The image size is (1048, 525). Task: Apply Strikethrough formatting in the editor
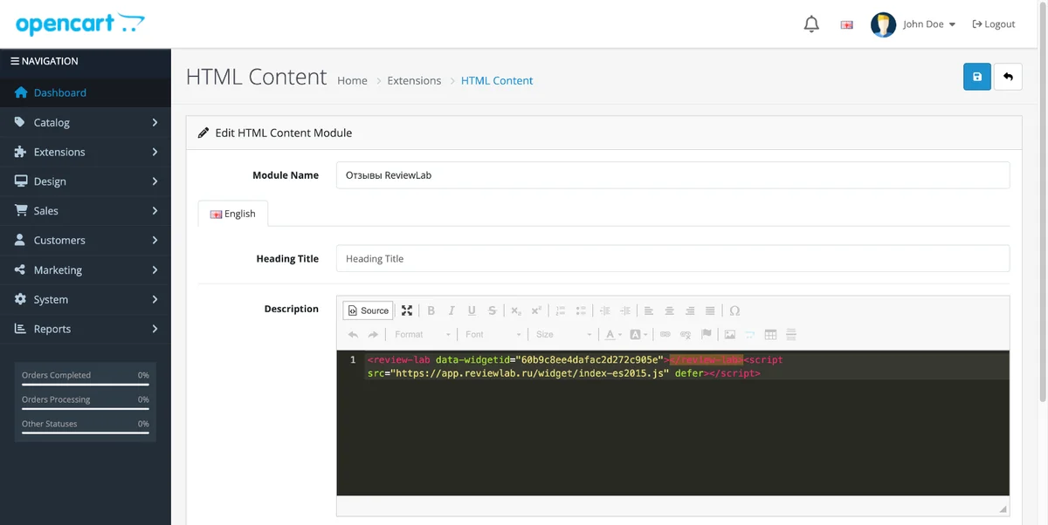(x=493, y=310)
